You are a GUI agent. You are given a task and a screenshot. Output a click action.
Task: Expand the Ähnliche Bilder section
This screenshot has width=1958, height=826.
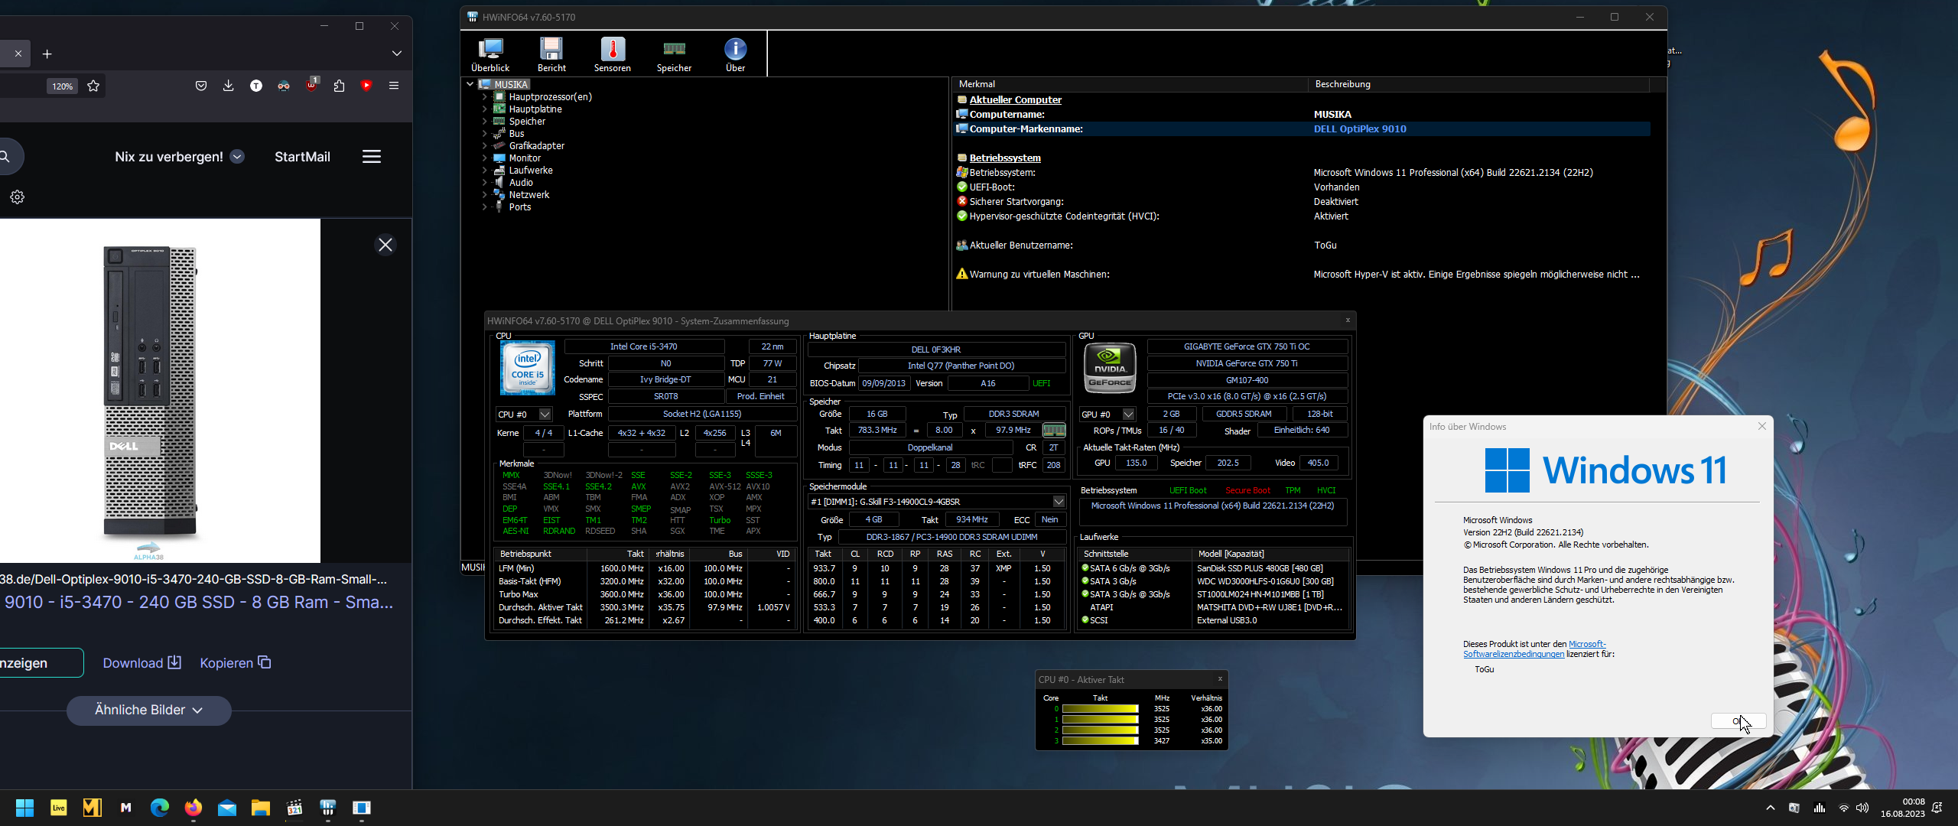tap(148, 711)
